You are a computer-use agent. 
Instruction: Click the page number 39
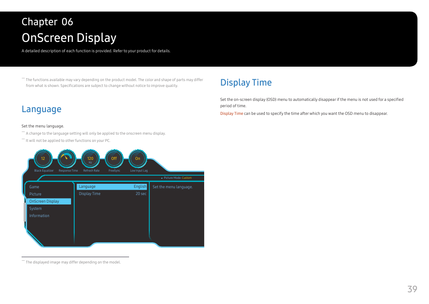412,289
